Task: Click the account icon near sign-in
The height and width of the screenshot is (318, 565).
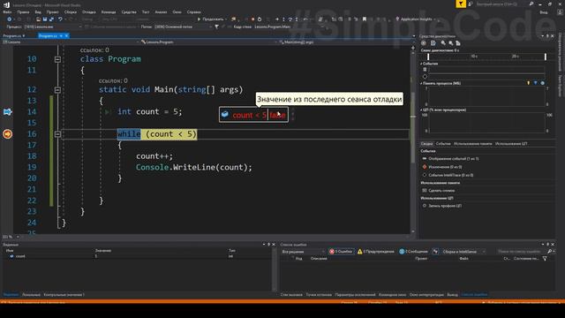Action: point(559,12)
